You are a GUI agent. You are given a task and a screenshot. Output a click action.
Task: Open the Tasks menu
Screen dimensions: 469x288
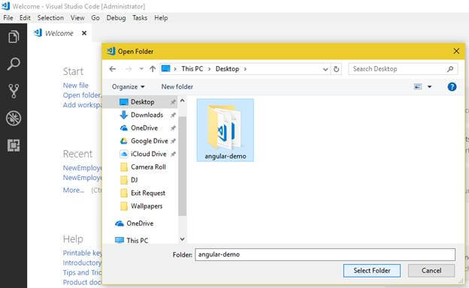click(x=140, y=18)
